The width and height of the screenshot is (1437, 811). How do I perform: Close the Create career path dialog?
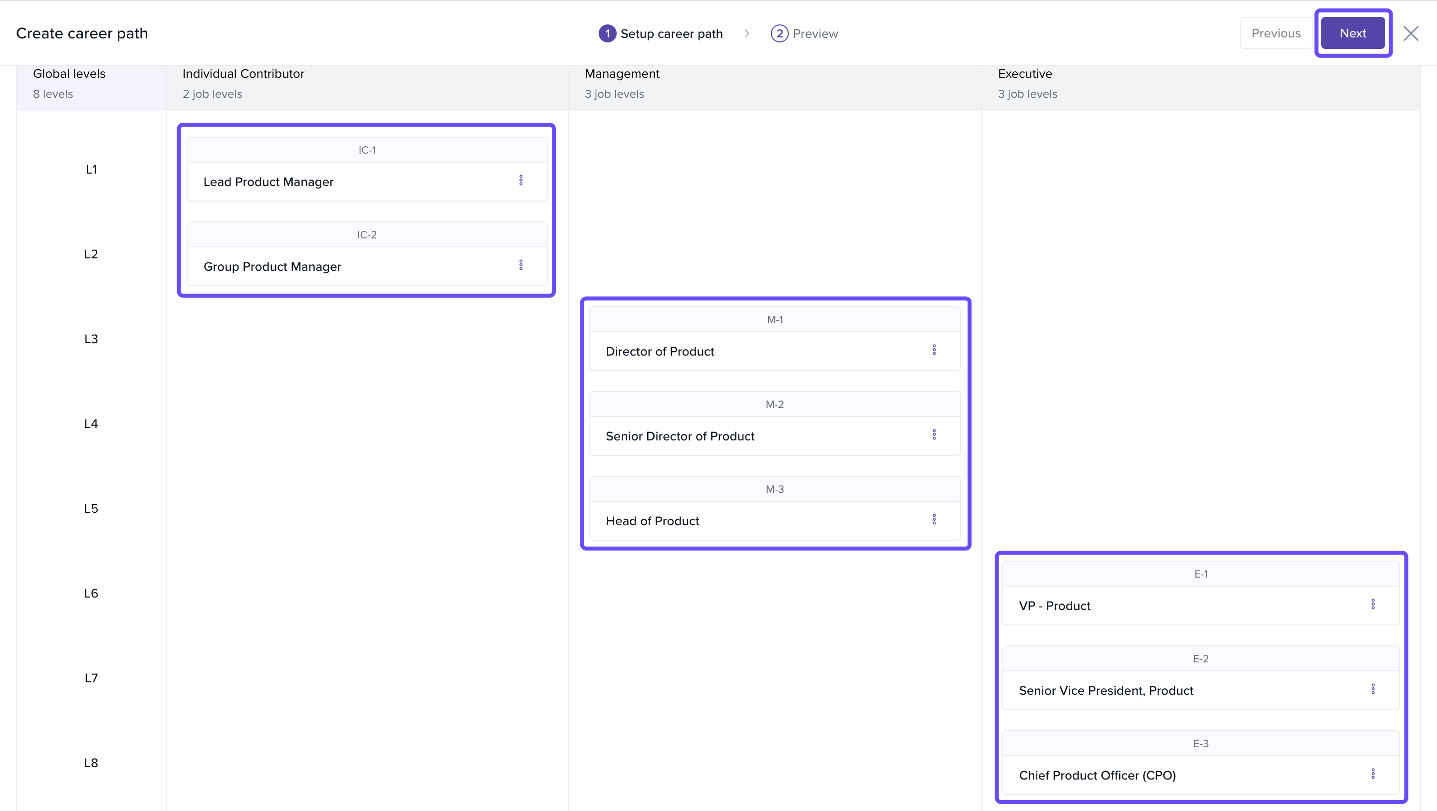1411,33
